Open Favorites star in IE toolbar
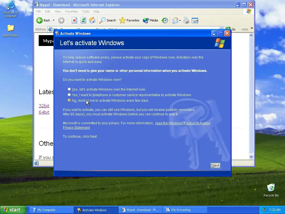The width and height of the screenshot is (285, 214). pyautogui.click(x=129, y=20)
